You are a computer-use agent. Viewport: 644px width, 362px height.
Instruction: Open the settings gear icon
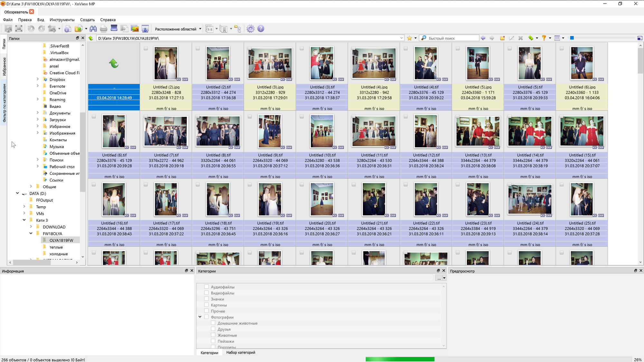pos(250,29)
